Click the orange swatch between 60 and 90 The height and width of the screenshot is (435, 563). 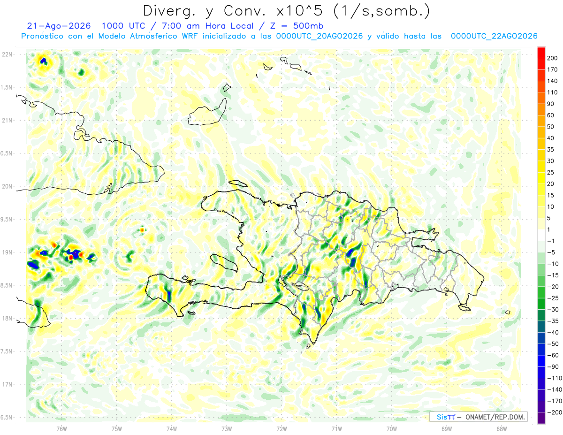coord(541,110)
